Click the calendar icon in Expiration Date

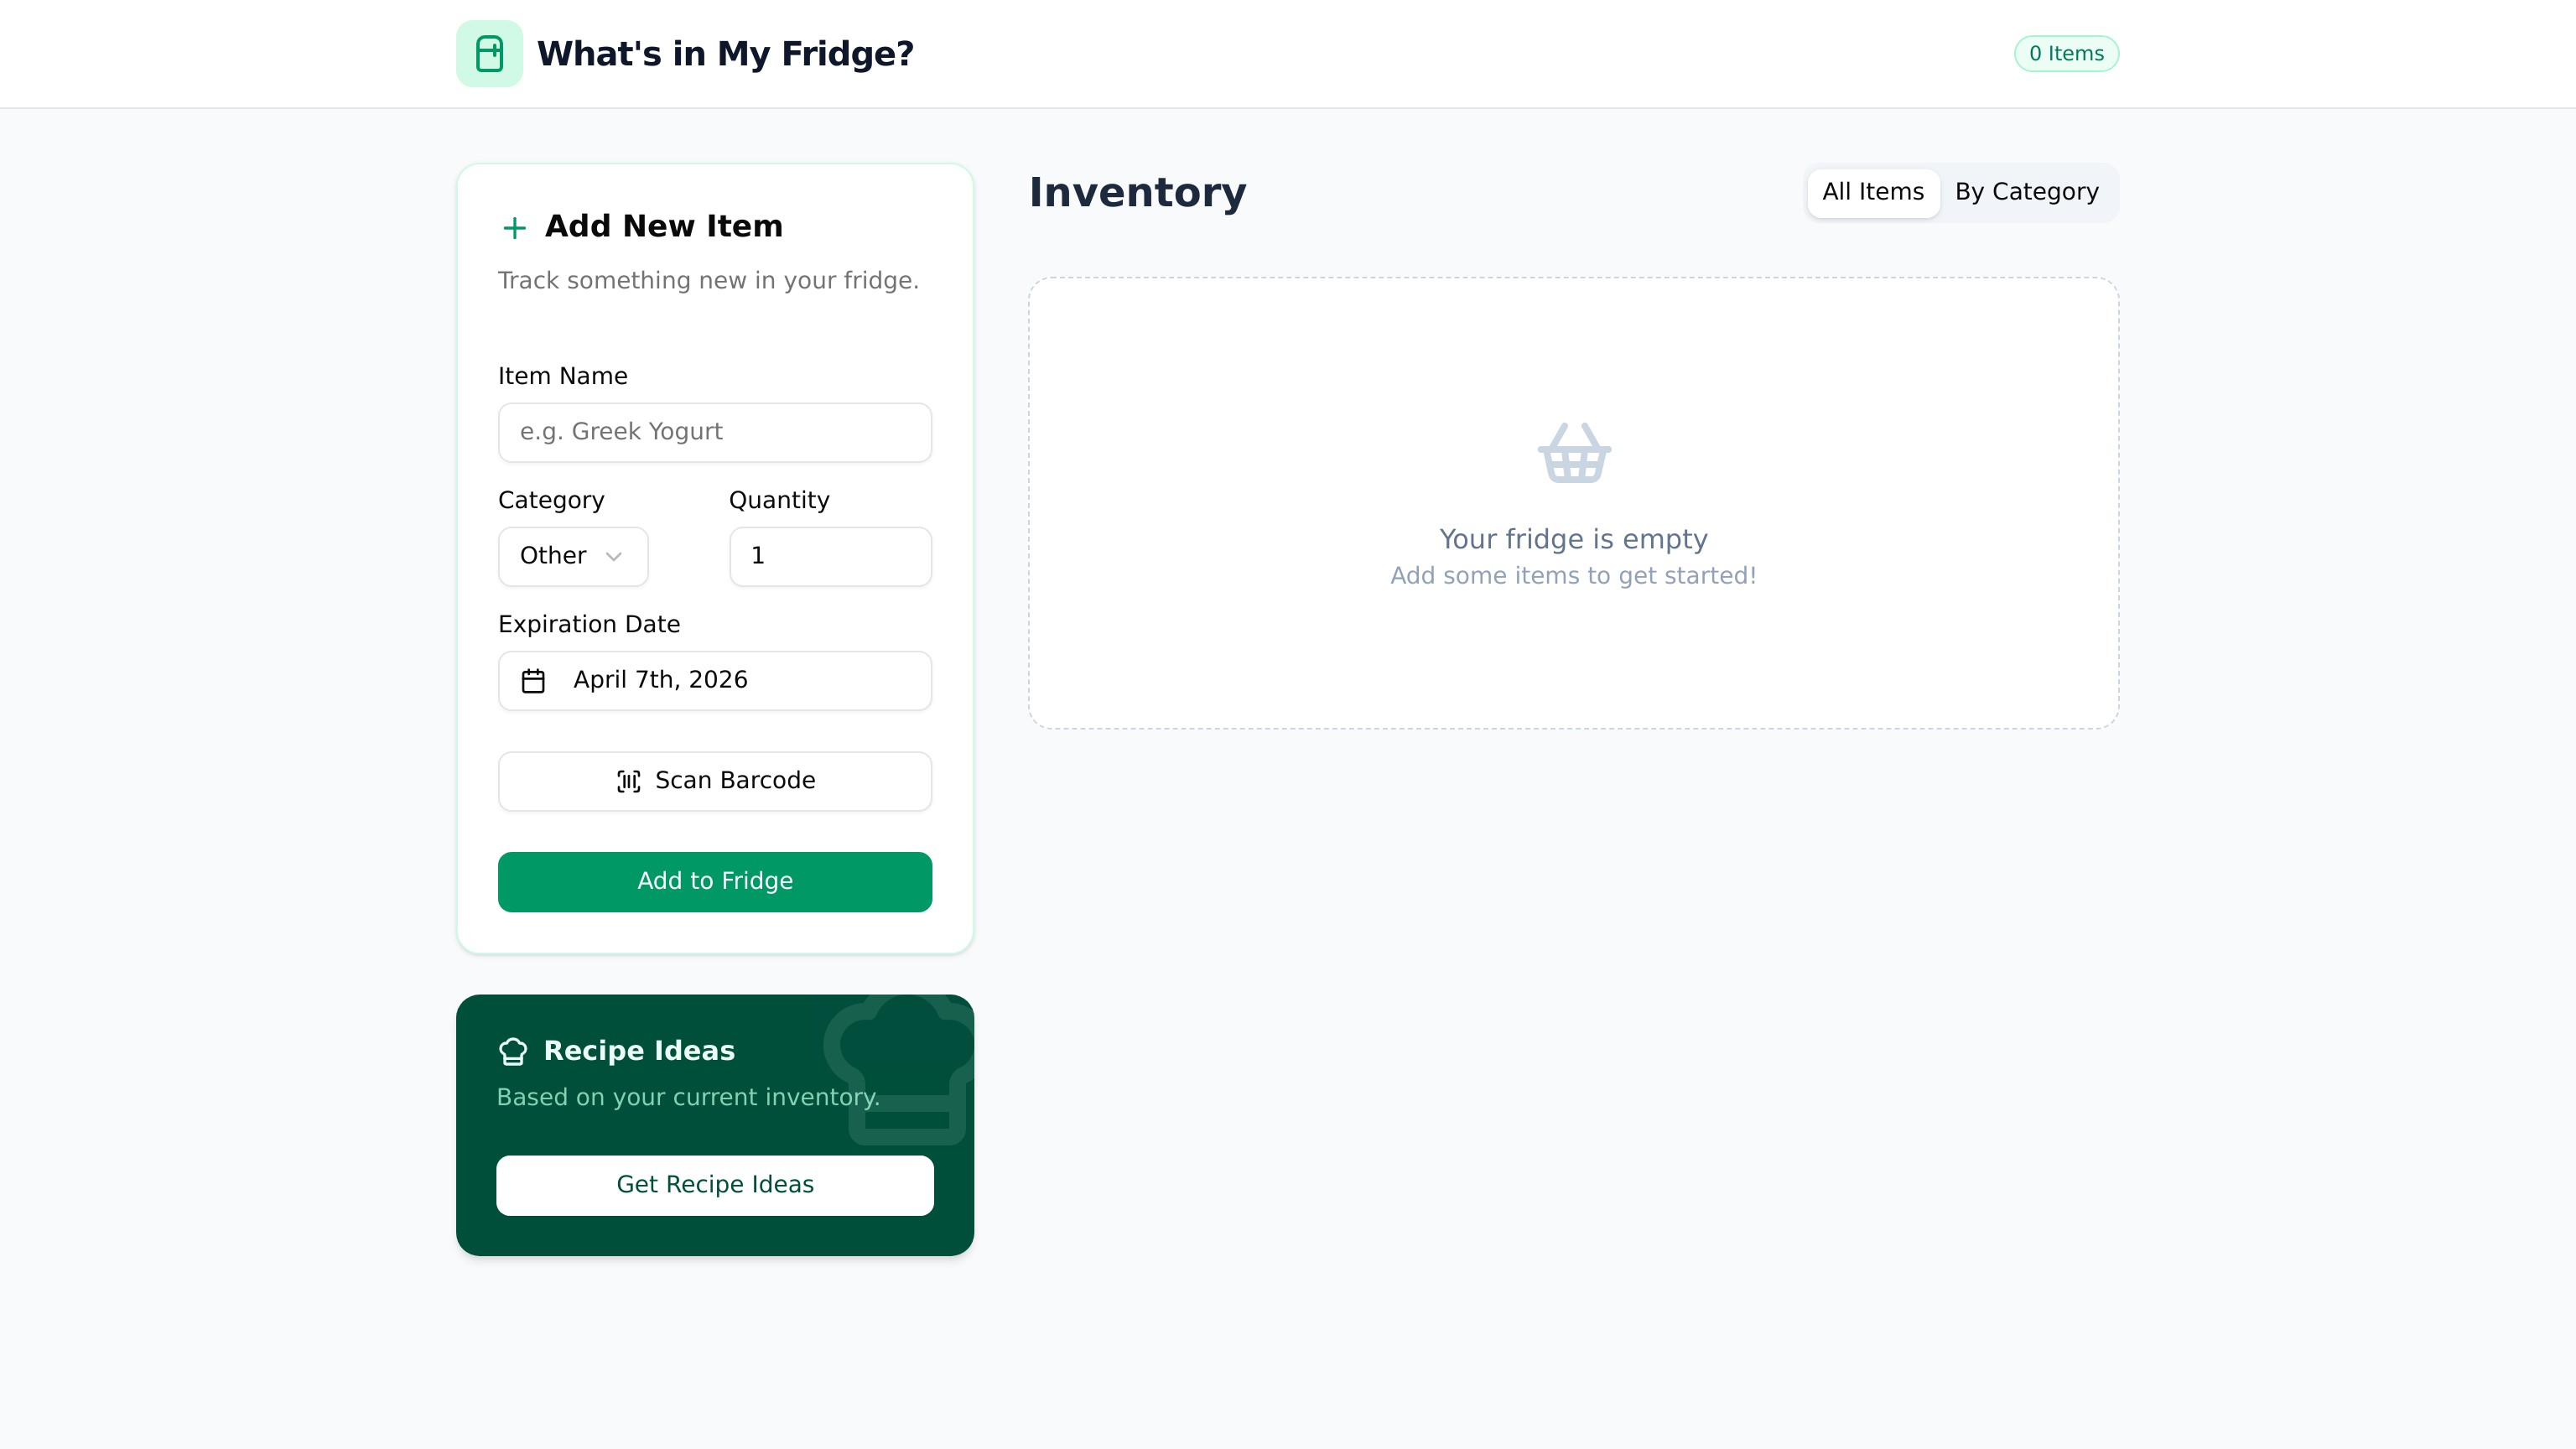coord(533,681)
